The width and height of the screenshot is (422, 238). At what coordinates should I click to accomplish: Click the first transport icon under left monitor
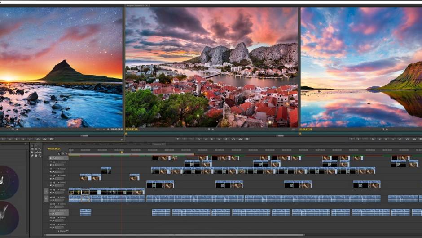4,139
